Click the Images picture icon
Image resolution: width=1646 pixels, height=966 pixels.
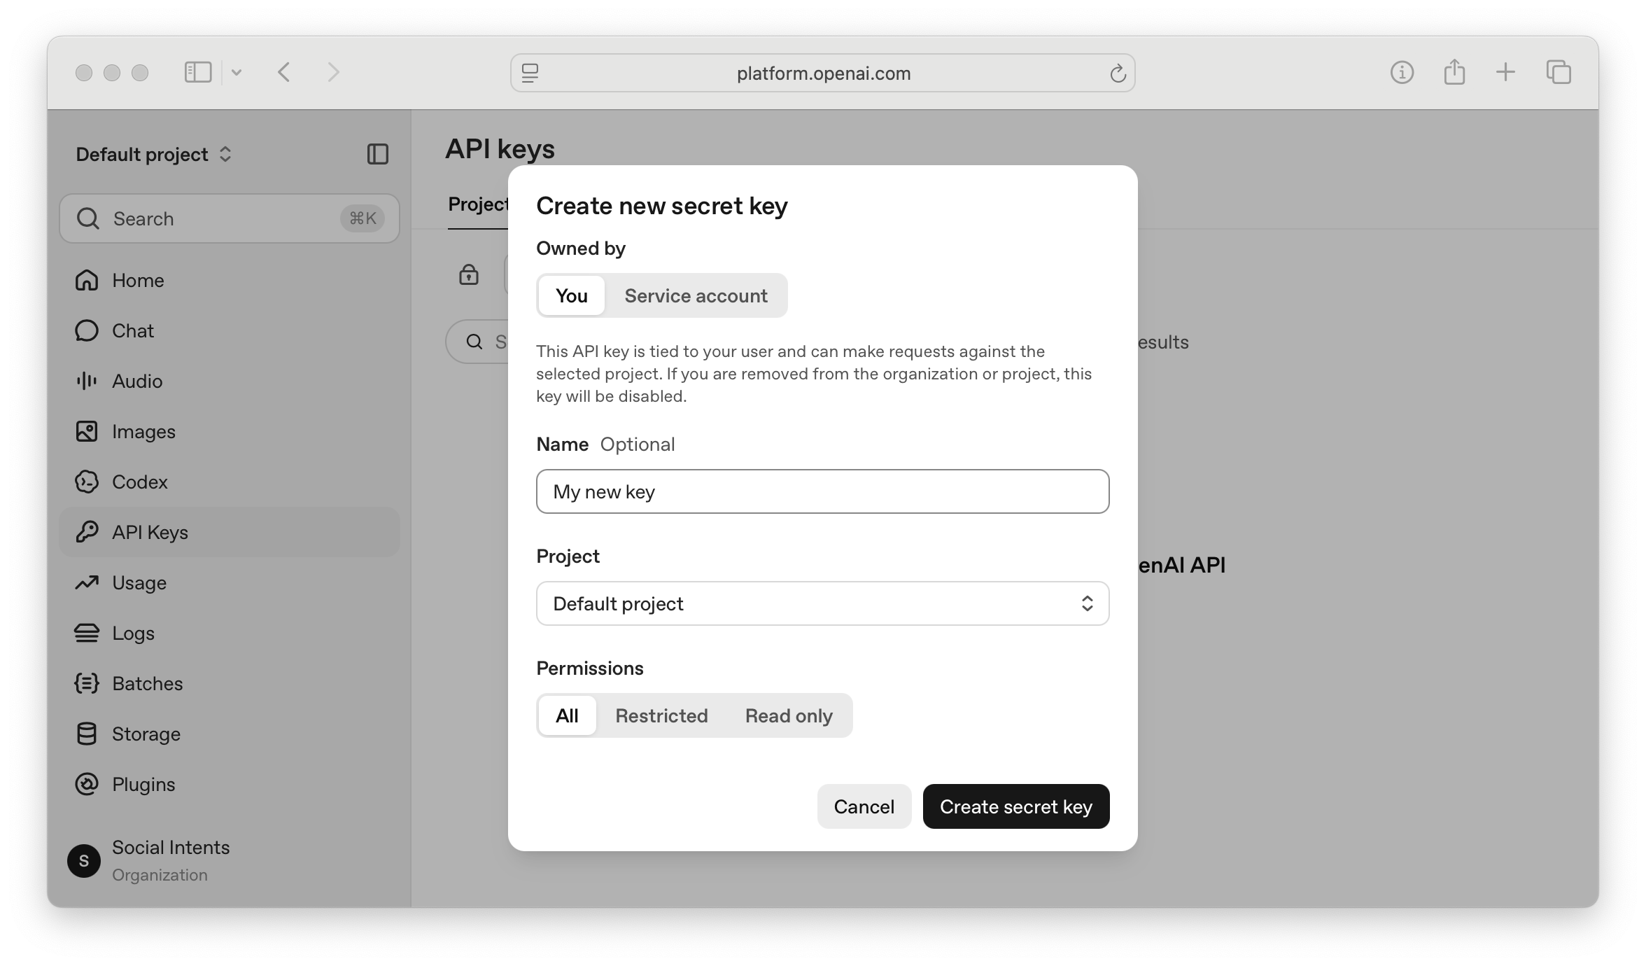pos(87,431)
